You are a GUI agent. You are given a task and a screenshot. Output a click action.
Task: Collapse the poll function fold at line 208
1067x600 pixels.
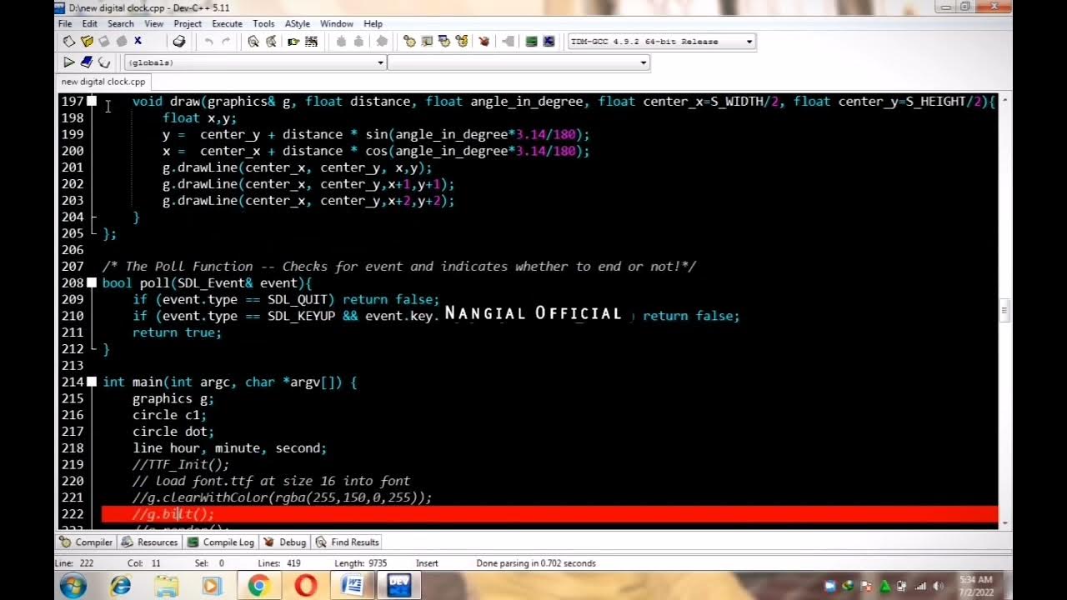pyautogui.click(x=92, y=282)
